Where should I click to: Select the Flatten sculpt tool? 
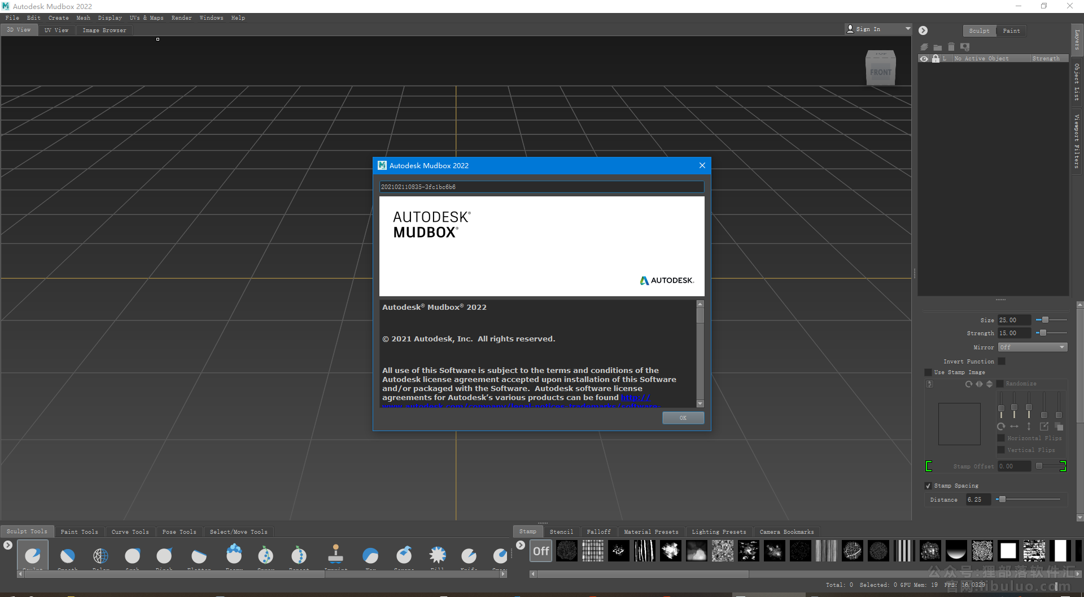point(199,556)
